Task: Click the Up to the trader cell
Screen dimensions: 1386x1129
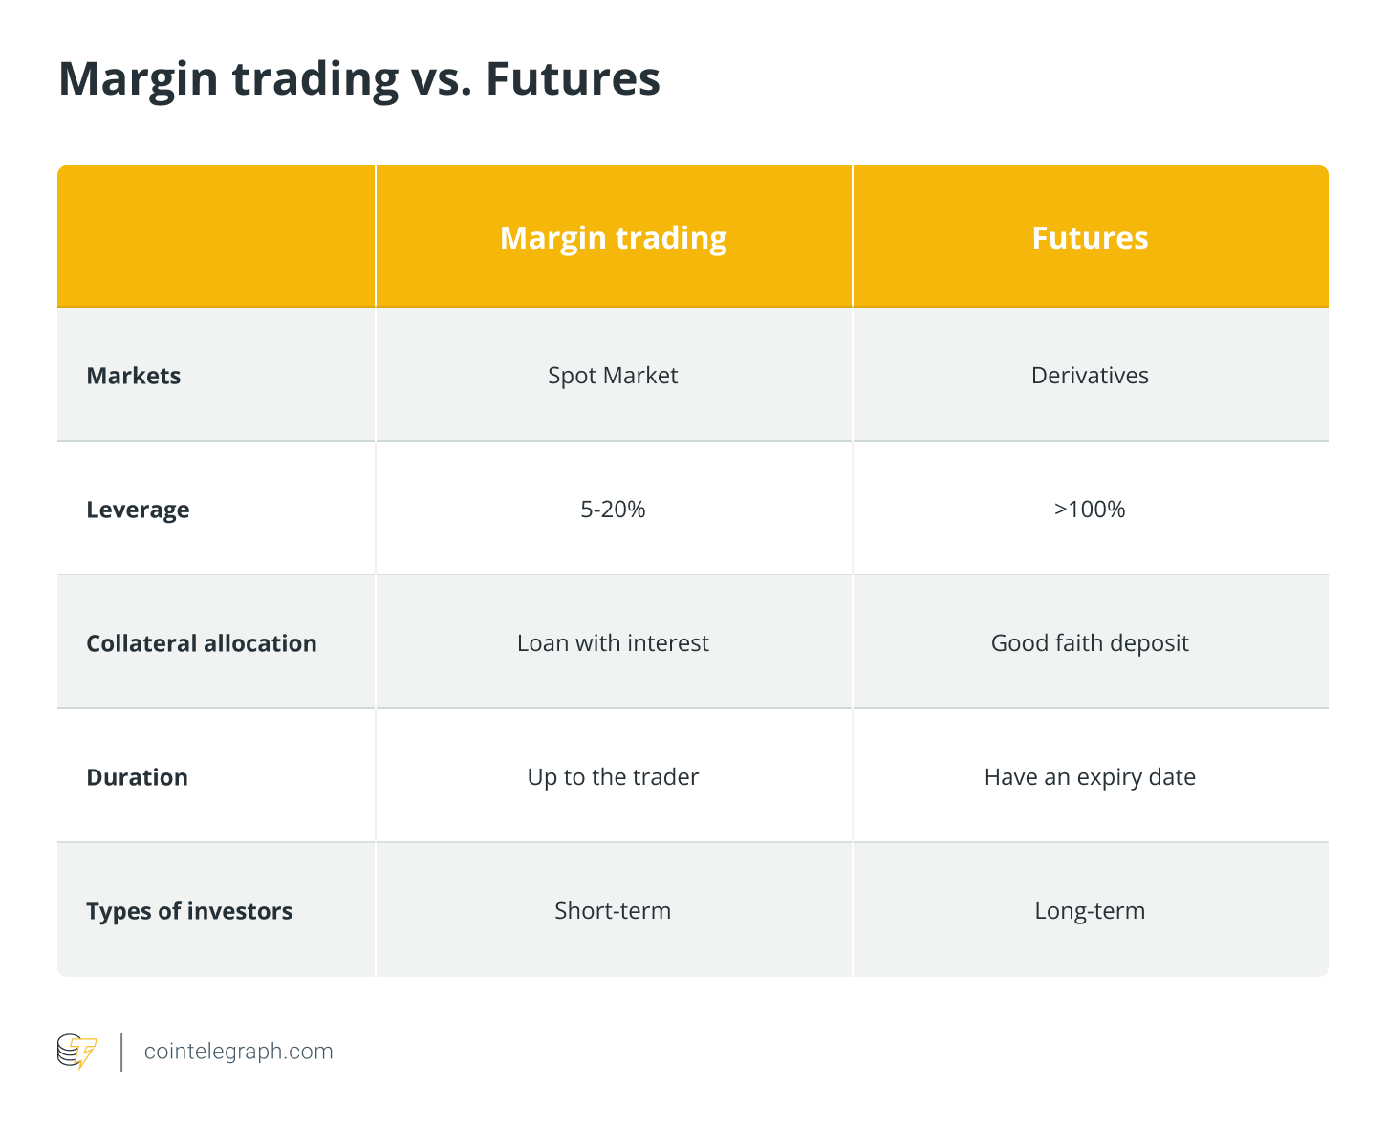Action: tap(613, 777)
